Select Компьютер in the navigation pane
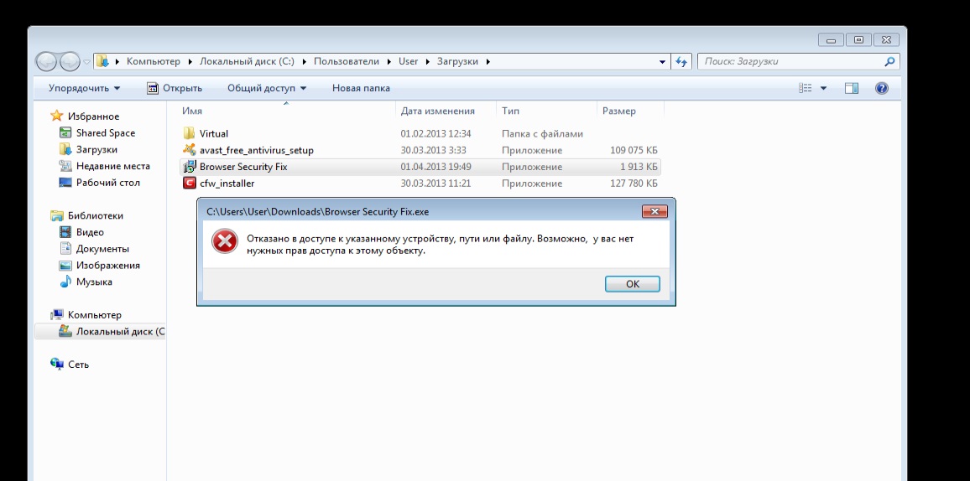Viewport: 970px width, 481px height. (94, 315)
